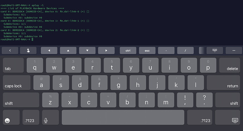243x131 pixels.
Task: Toggle the ctrl modifier key
Action: click(128, 51)
